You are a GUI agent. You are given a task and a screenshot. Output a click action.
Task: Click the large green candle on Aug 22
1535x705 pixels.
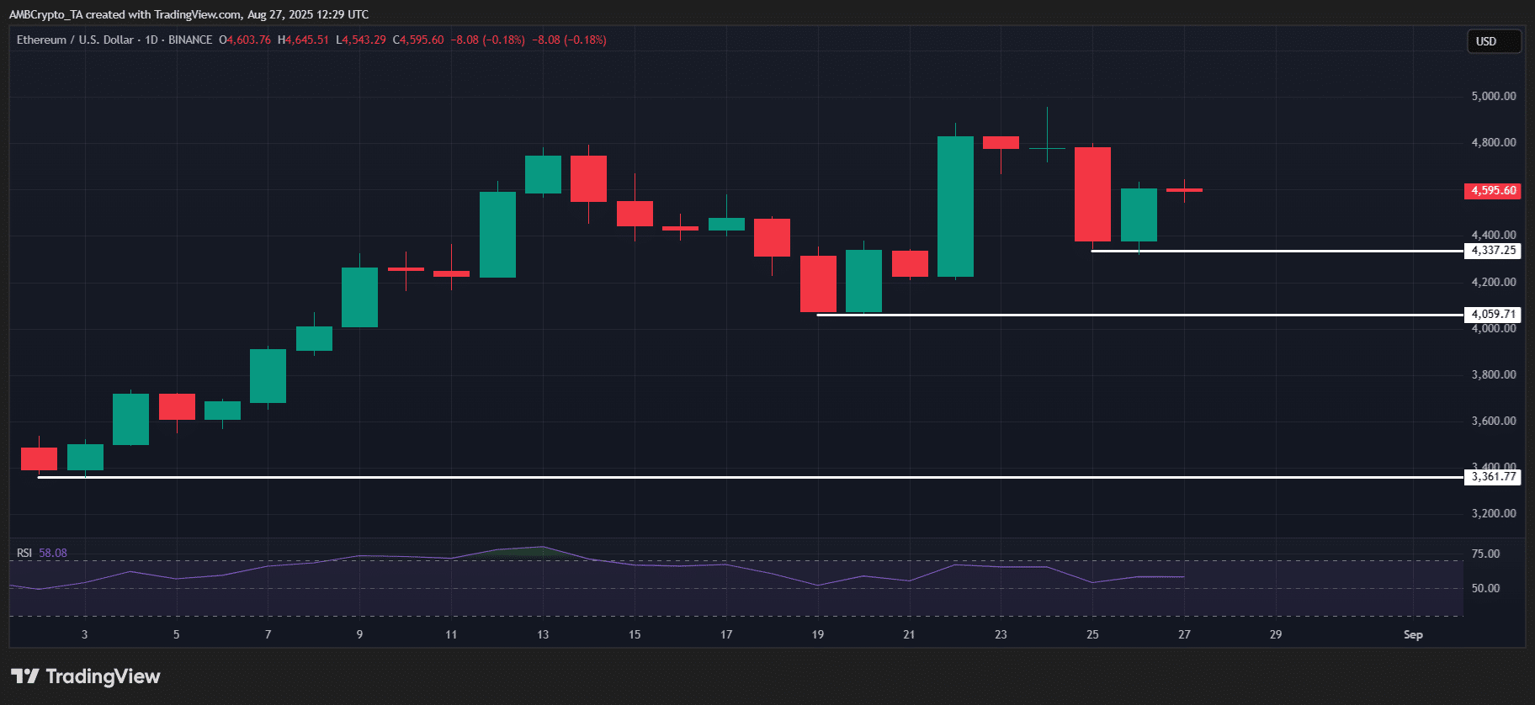[955, 206]
